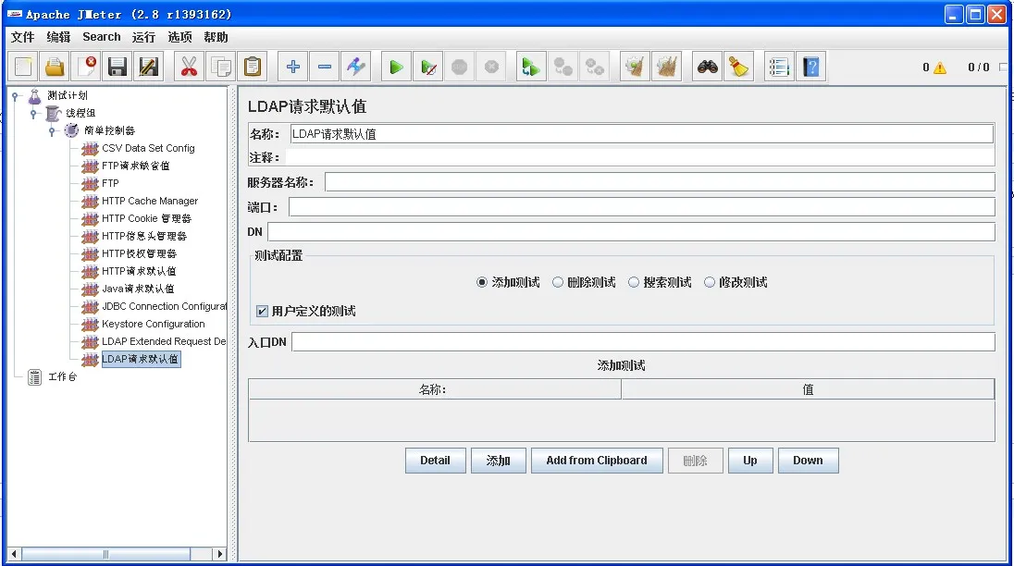1014x566 pixels.
Task: Select Keystore Configuration tree item
Action: (154, 325)
